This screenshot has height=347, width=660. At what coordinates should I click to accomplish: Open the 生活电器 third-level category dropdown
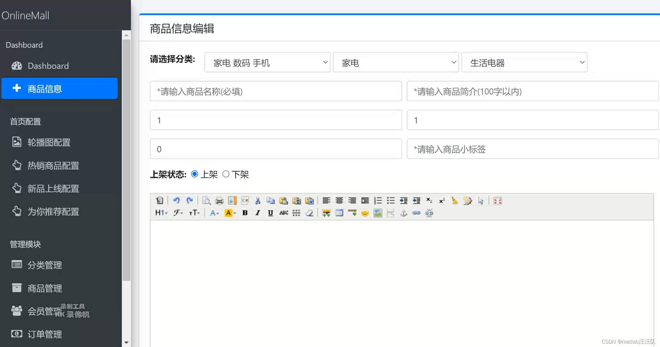click(x=524, y=62)
